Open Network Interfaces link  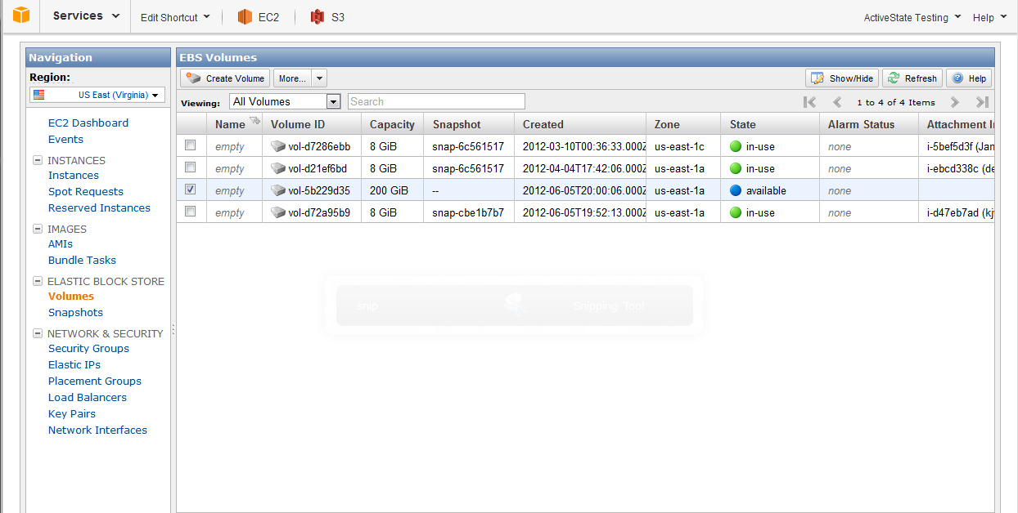(x=97, y=430)
